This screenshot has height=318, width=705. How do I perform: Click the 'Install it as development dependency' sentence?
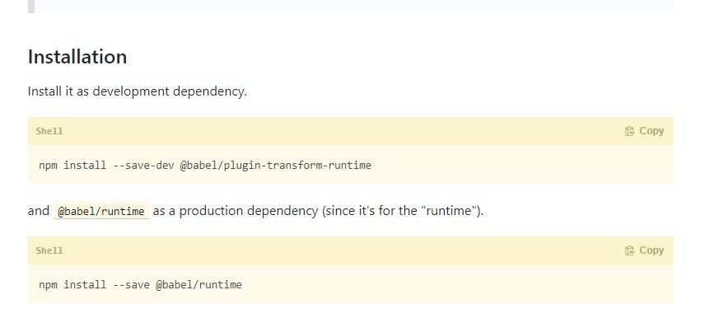pyautogui.click(x=138, y=91)
